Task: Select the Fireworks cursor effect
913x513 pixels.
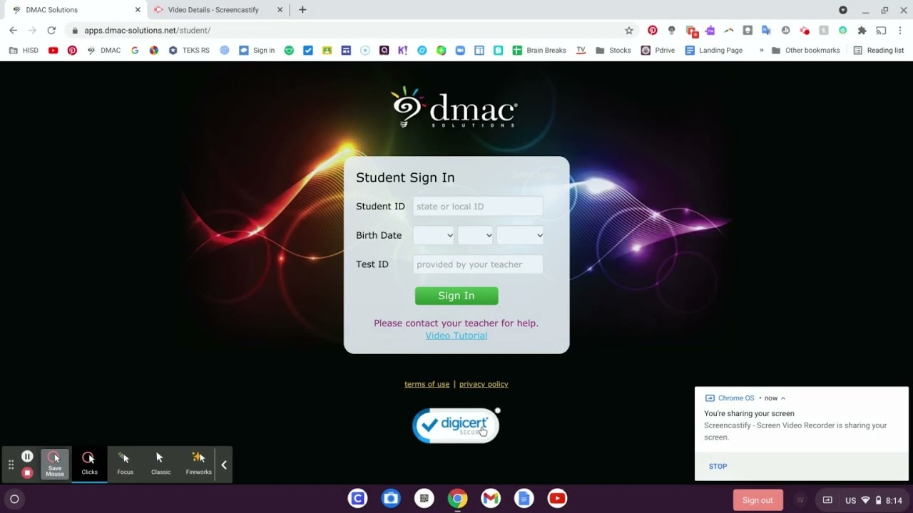Action: point(198,463)
